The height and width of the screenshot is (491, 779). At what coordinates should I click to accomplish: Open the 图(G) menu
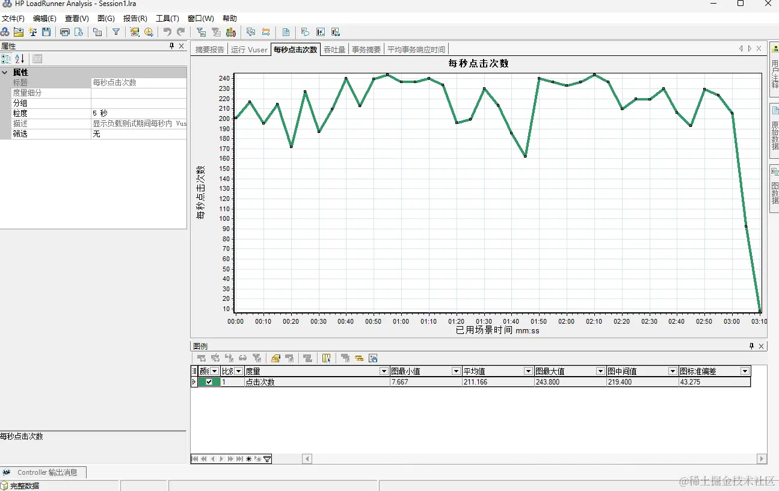pyautogui.click(x=106, y=19)
